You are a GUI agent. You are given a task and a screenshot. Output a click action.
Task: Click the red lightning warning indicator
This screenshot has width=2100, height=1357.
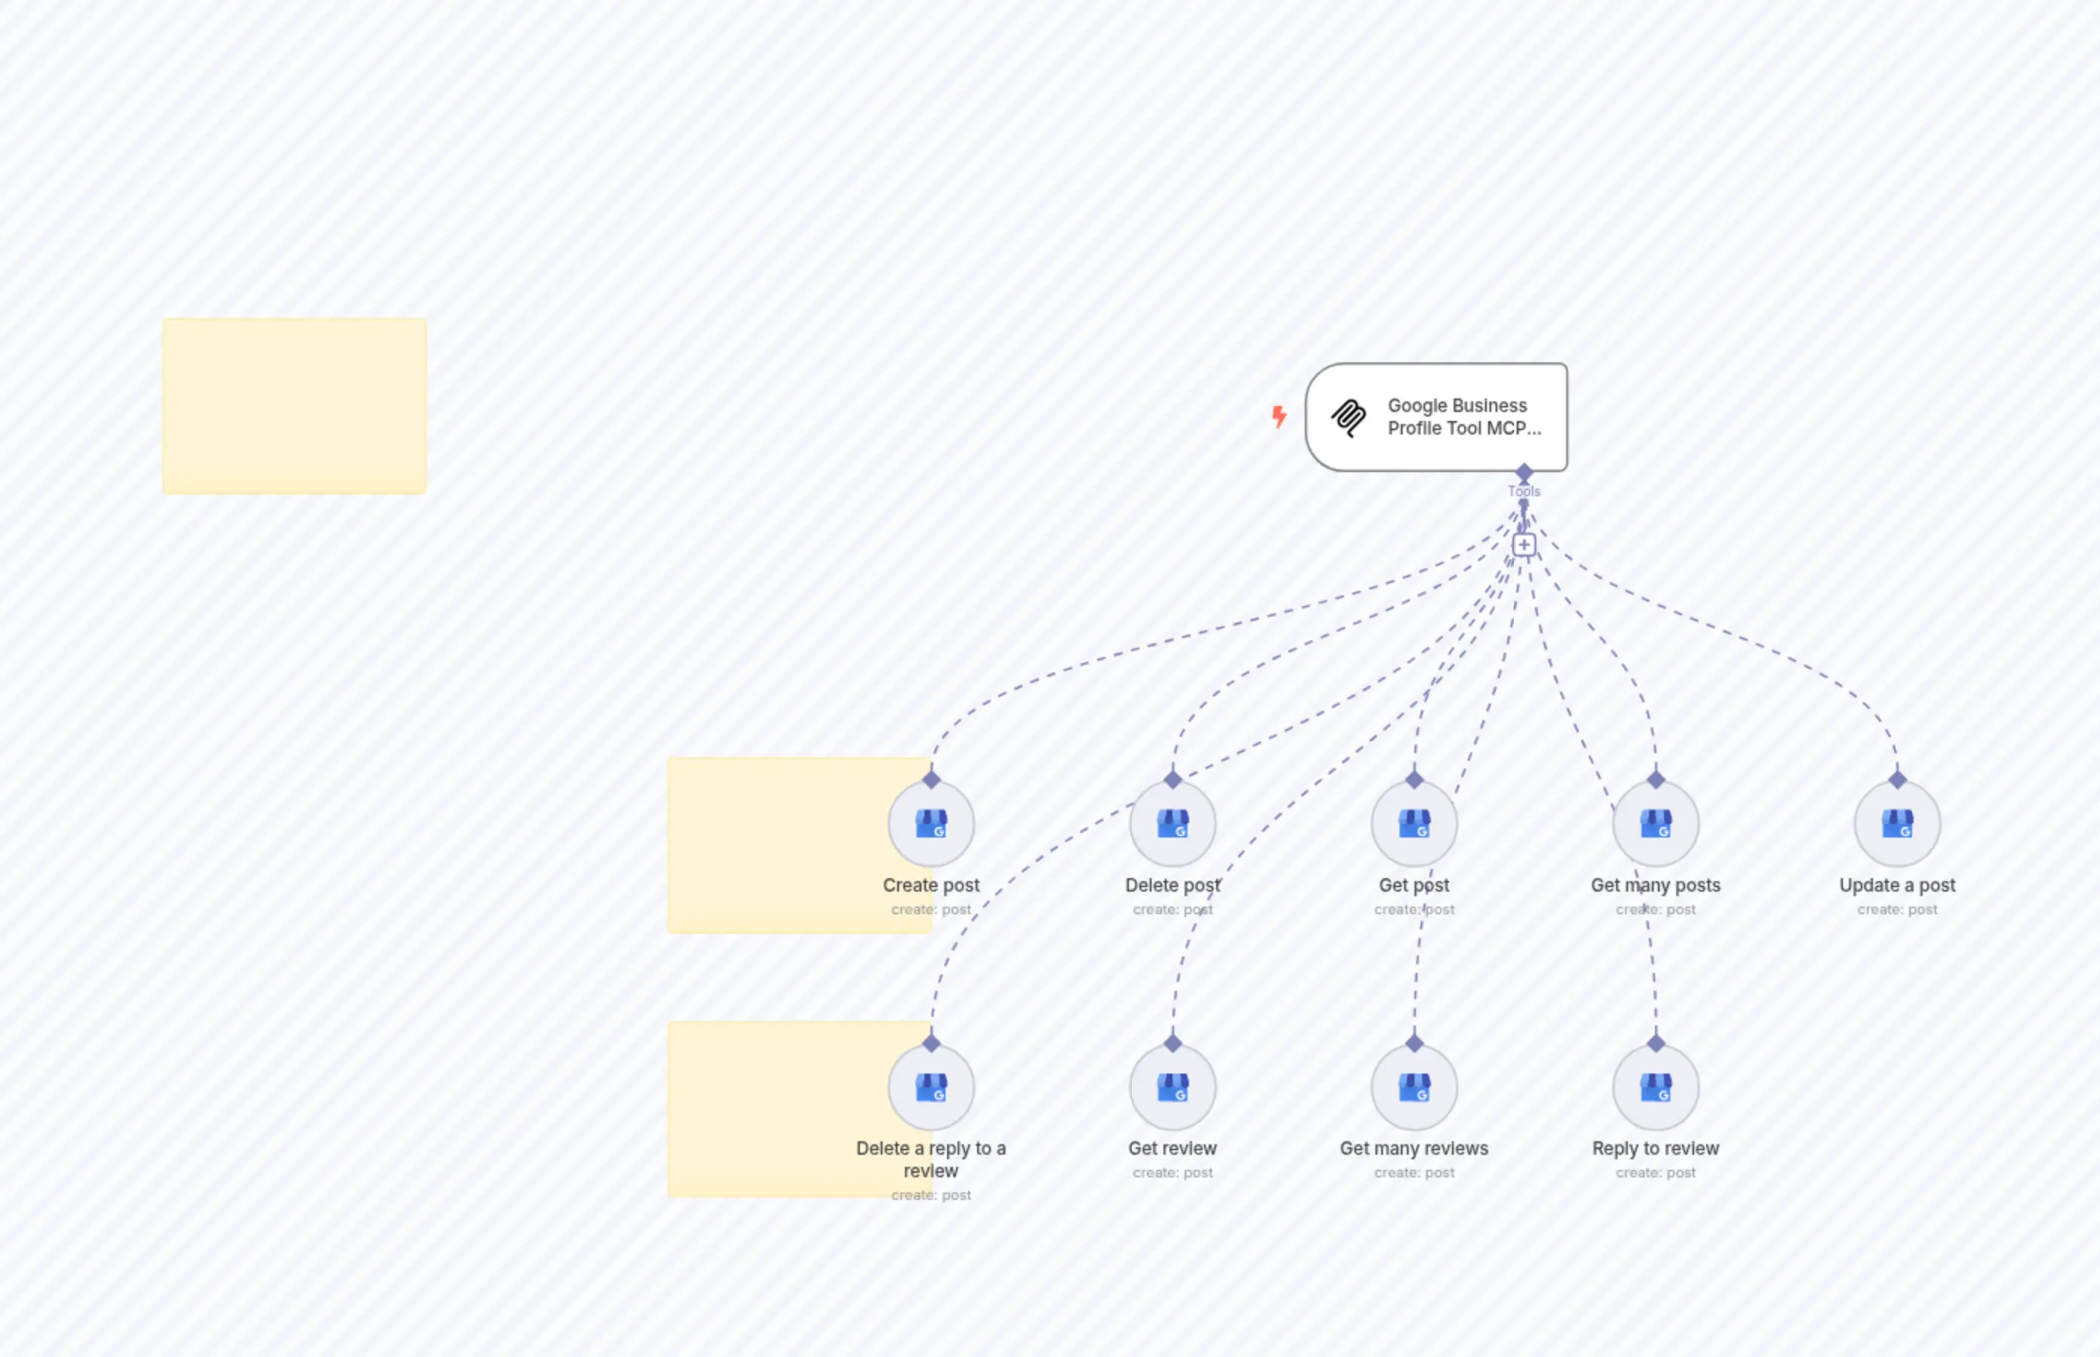tap(1279, 418)
